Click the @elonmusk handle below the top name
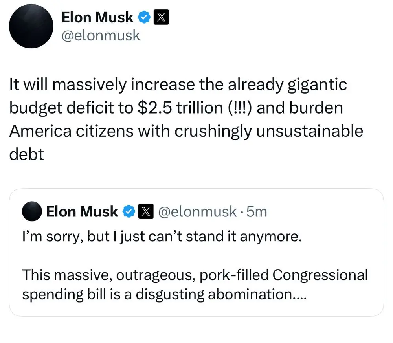 click(x=101, y=35)
